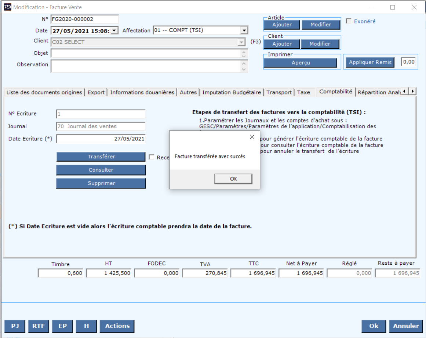Click the Appliquer Remise button
This screenshot has height=338, width=426.
[x=370, y=62]
